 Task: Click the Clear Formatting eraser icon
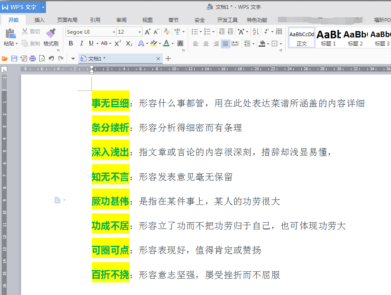[x=167, y=32]
